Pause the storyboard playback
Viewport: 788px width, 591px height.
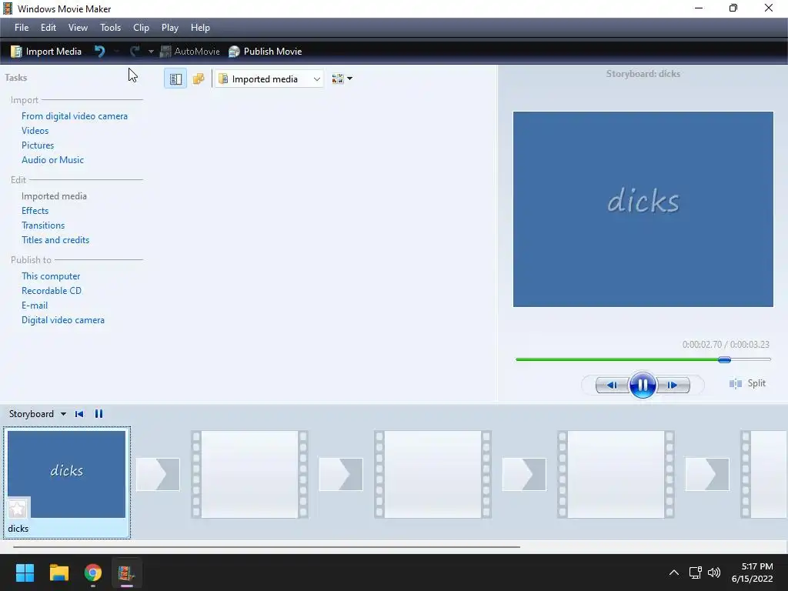(x=98, y=414)
